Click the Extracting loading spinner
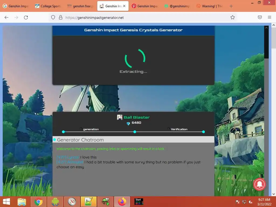Image resolution: width=276 pixels, height=207 pixels. [x=135, y=58]
